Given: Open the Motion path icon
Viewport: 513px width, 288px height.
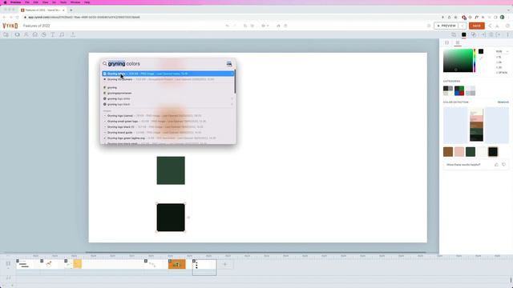Looking at the screenshot, I should click(491, 34).
